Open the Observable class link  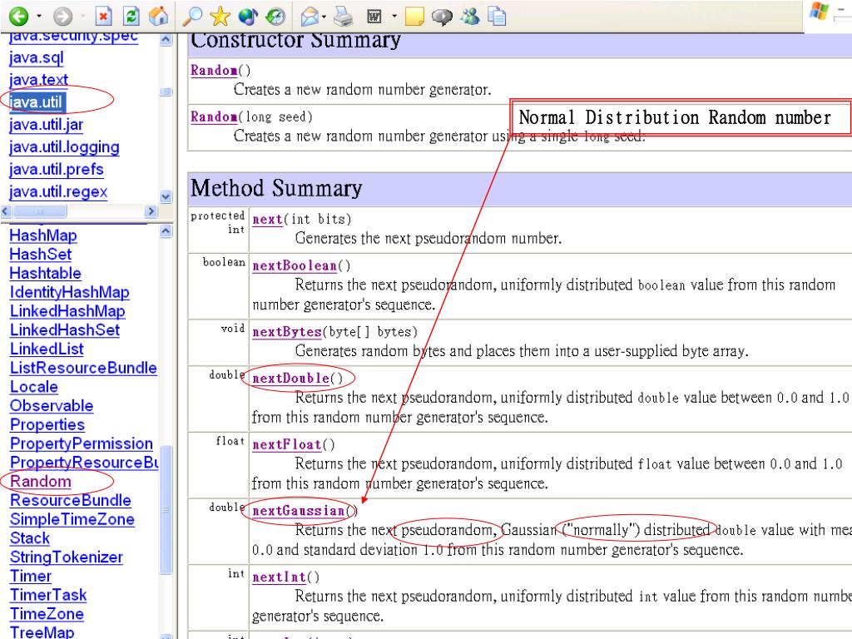tap(51, 406)
